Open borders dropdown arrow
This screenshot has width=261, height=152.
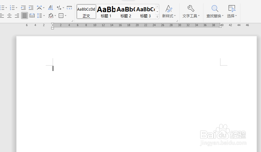[x=66, y=16]
